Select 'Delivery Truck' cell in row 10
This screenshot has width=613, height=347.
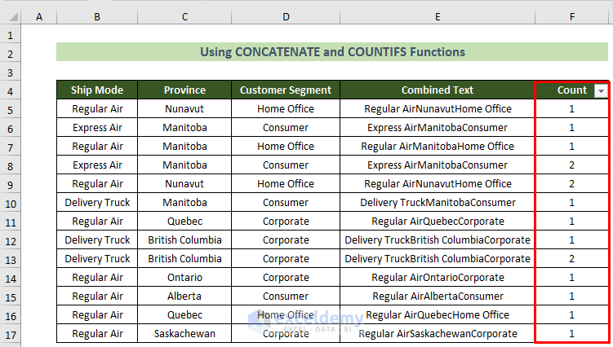pos(97,202)
